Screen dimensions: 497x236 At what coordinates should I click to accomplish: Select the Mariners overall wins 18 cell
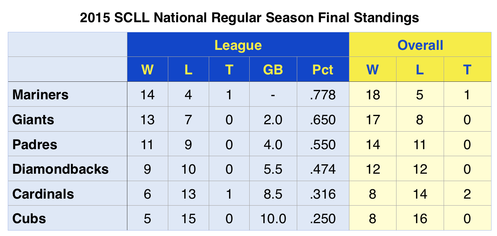coord(373,94)
